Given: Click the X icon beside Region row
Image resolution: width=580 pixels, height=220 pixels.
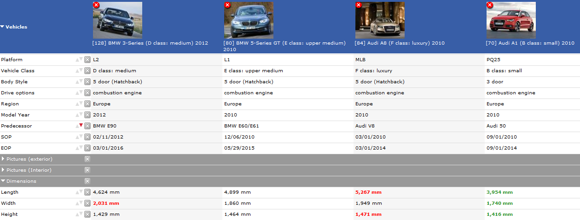Looking at the screenshot, I should [x=87, y=104].
